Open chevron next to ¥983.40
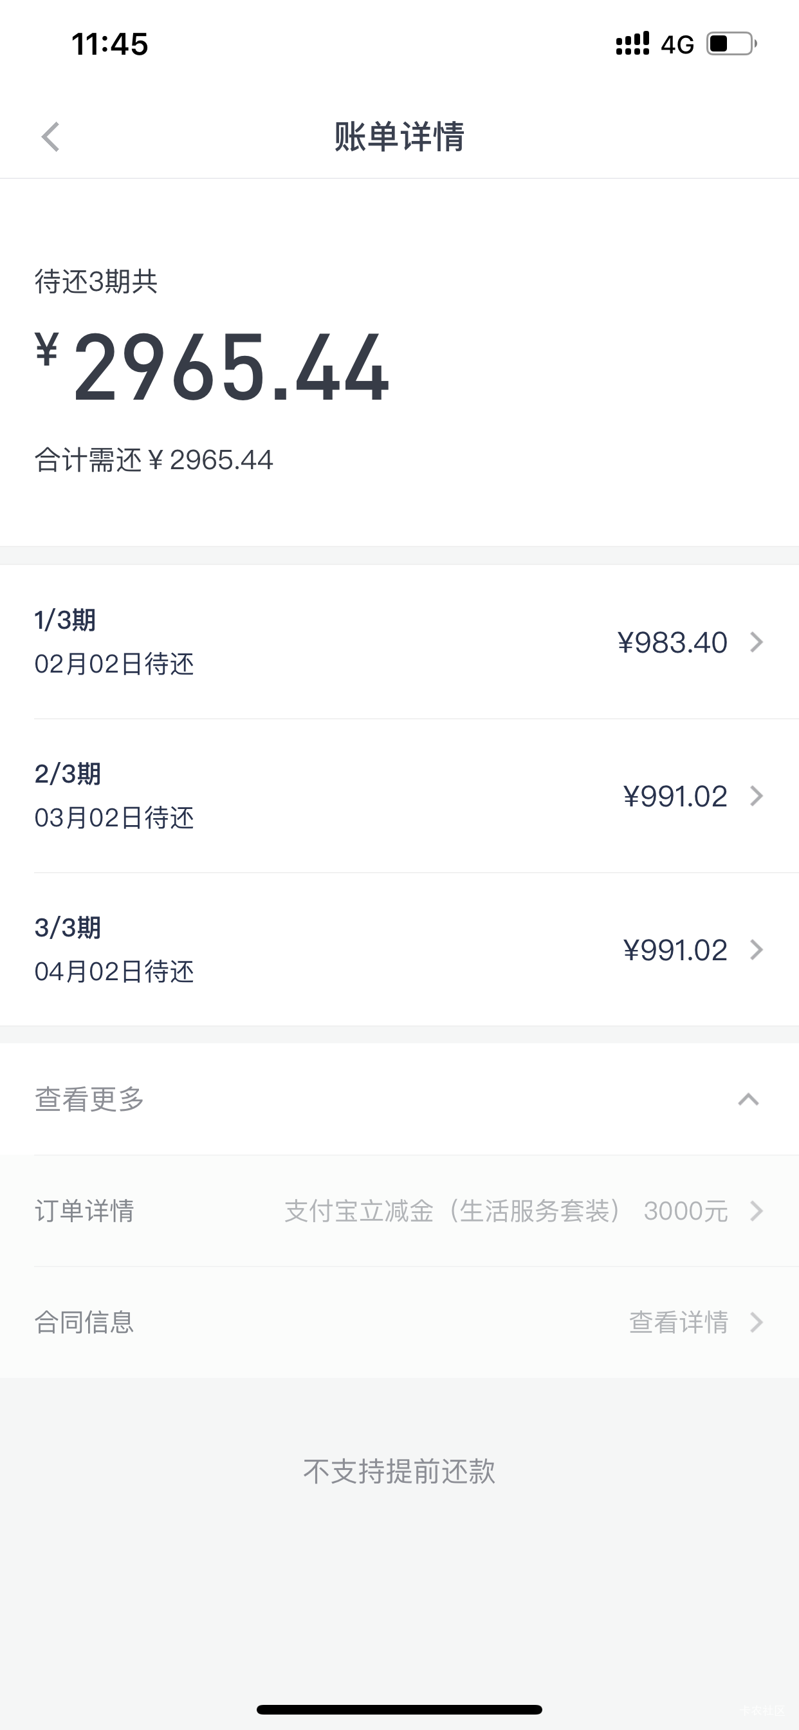The height and width of the screenshot is (1730, 799). coord(756,643)
